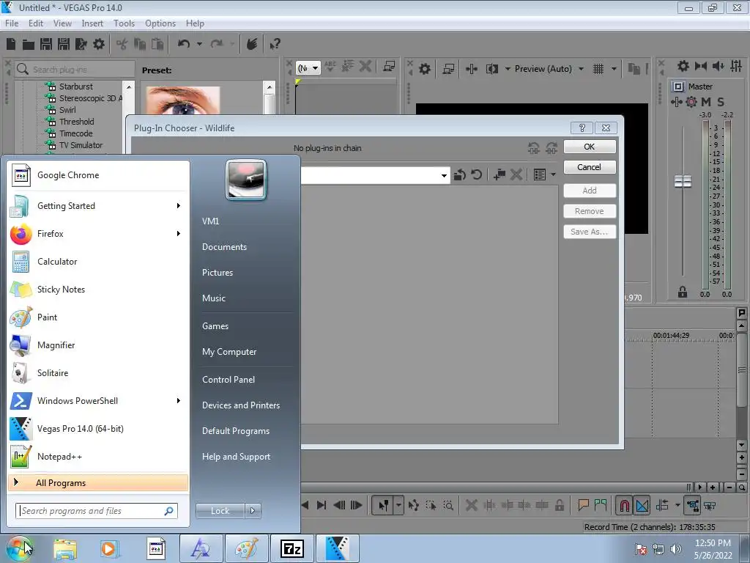The width and height of the screenshot is (750, 563).
Task: Create a new project from the toolbar
Action: point(11,44)
